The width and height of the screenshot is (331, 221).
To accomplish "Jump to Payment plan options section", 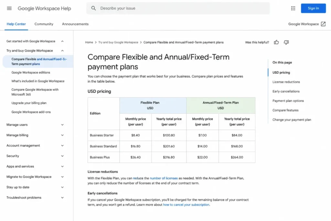I will (x=288, y=101).
